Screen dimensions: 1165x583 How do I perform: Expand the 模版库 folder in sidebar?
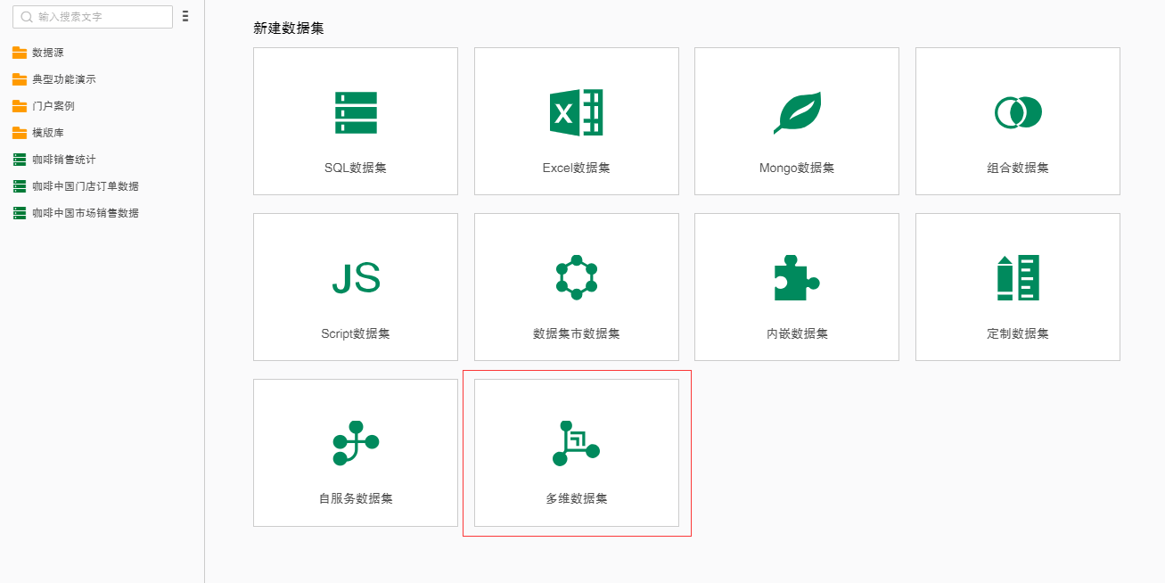pos(48,133)
